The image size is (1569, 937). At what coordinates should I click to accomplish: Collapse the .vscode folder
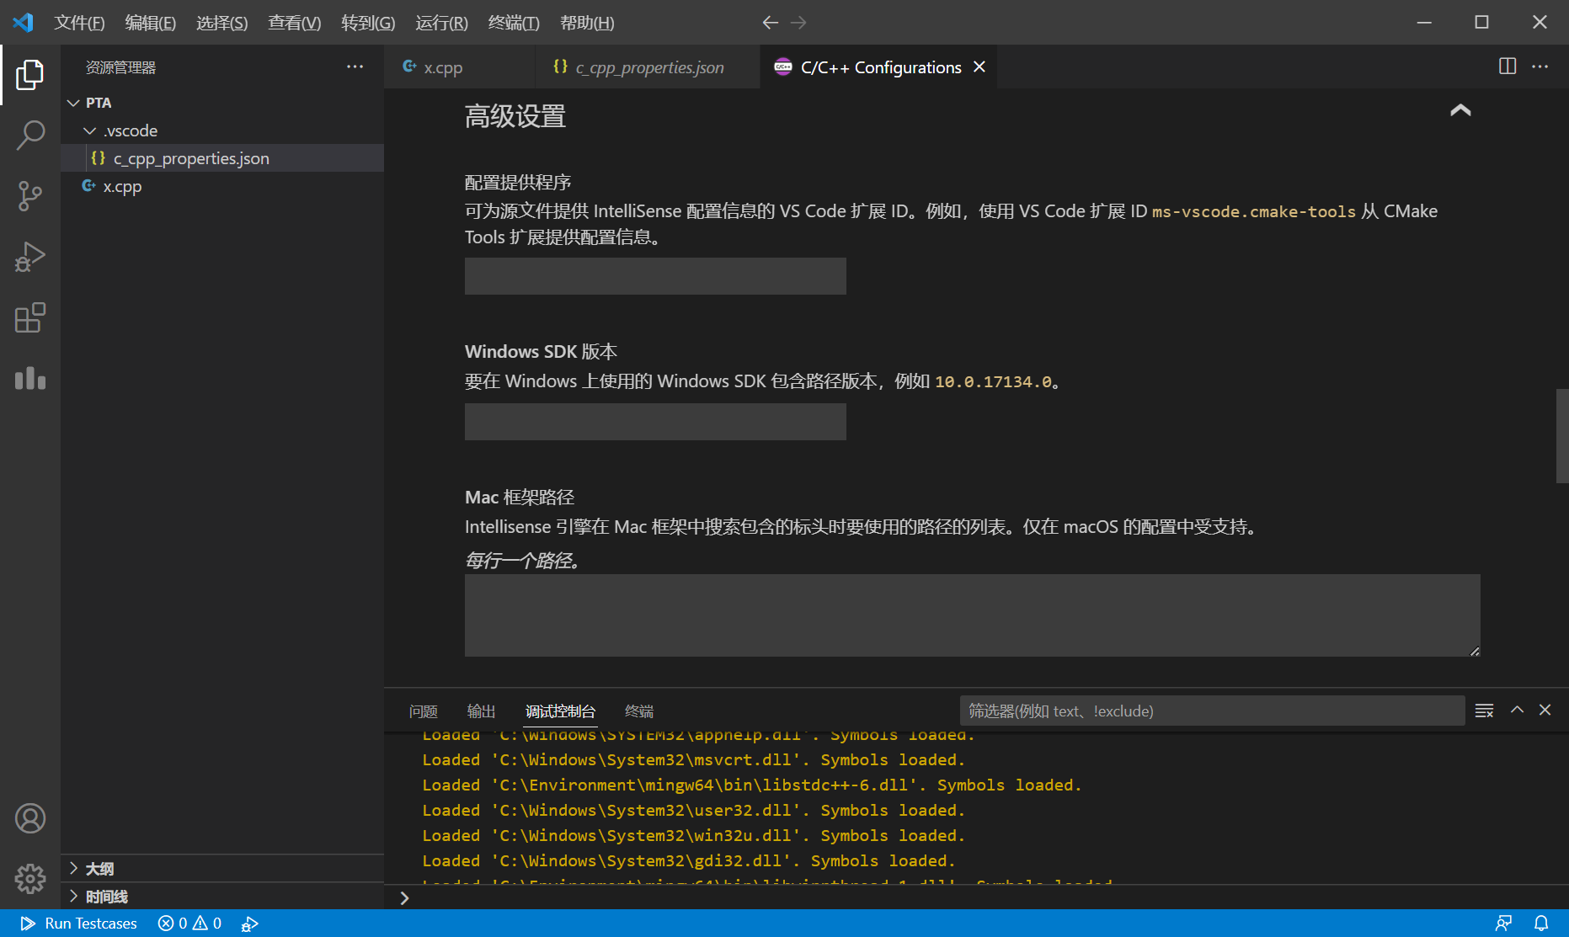point(222,130)
